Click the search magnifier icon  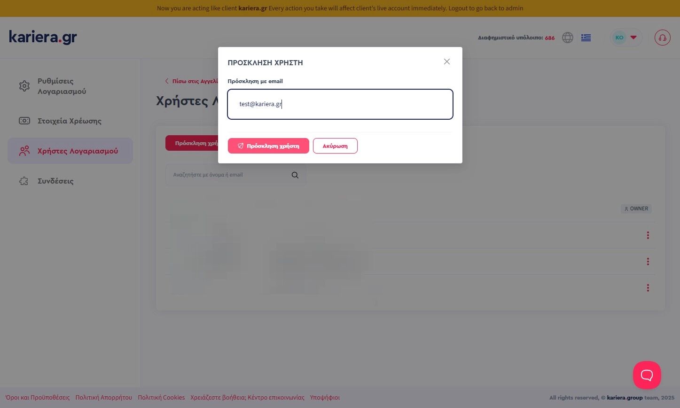coord(295,175)
